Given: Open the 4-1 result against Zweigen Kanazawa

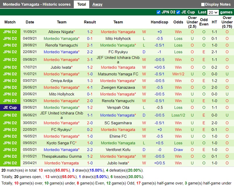Looking at the screenshot, I should (90, 87).
